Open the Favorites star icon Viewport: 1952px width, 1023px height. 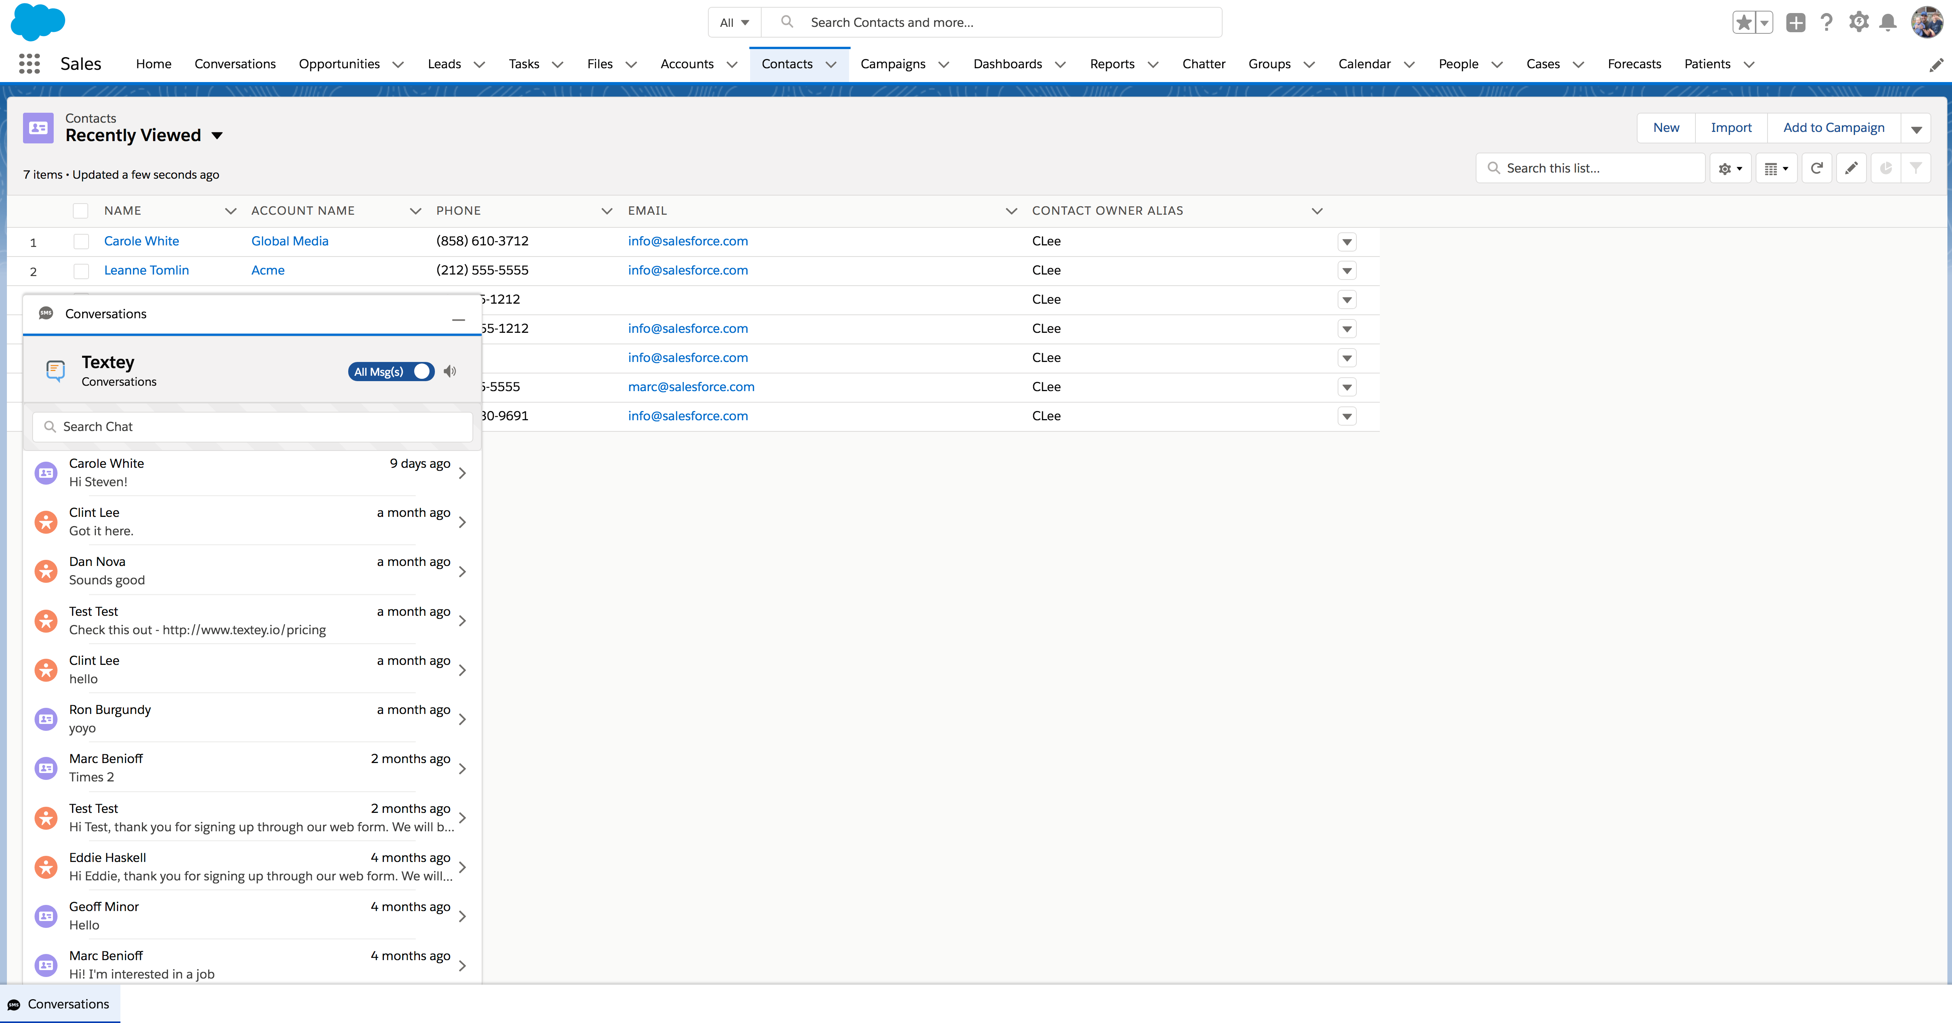pyautogui.click(x=1744, y=23)
